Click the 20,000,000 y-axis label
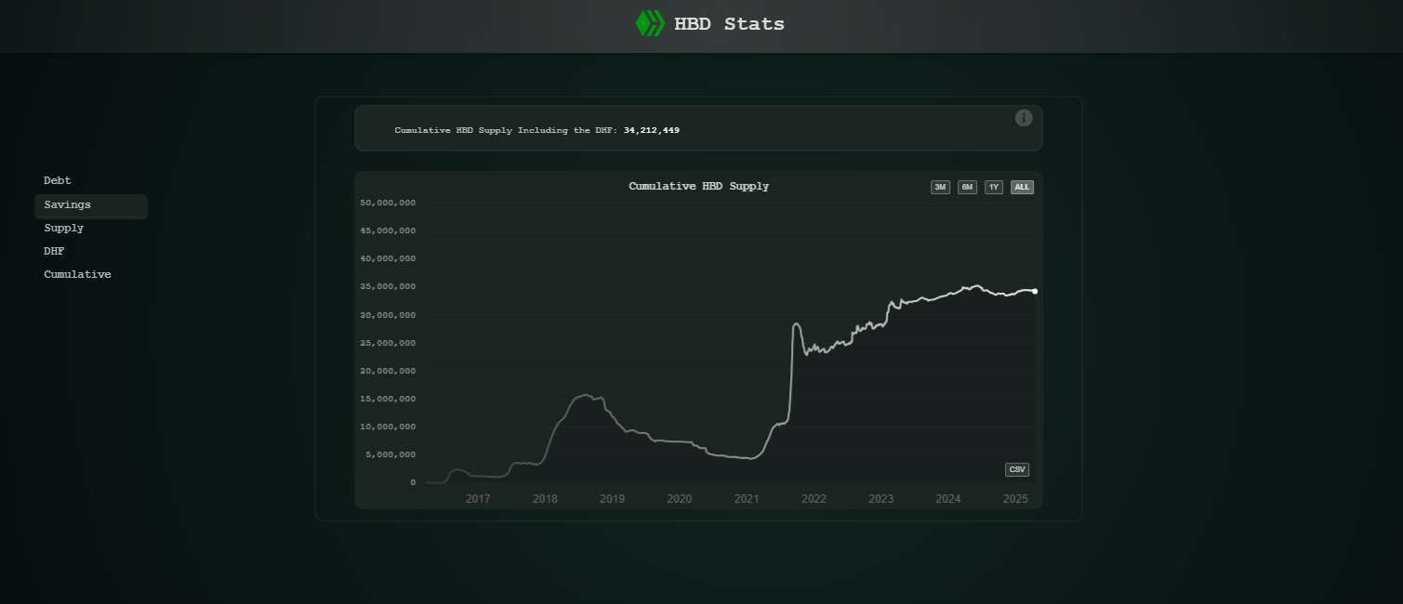 388,371
